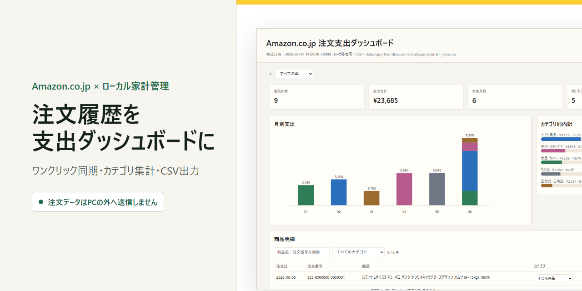Click the 3,980 value label above the 05 bar
The image size is (582, 291).
point(437,171)
